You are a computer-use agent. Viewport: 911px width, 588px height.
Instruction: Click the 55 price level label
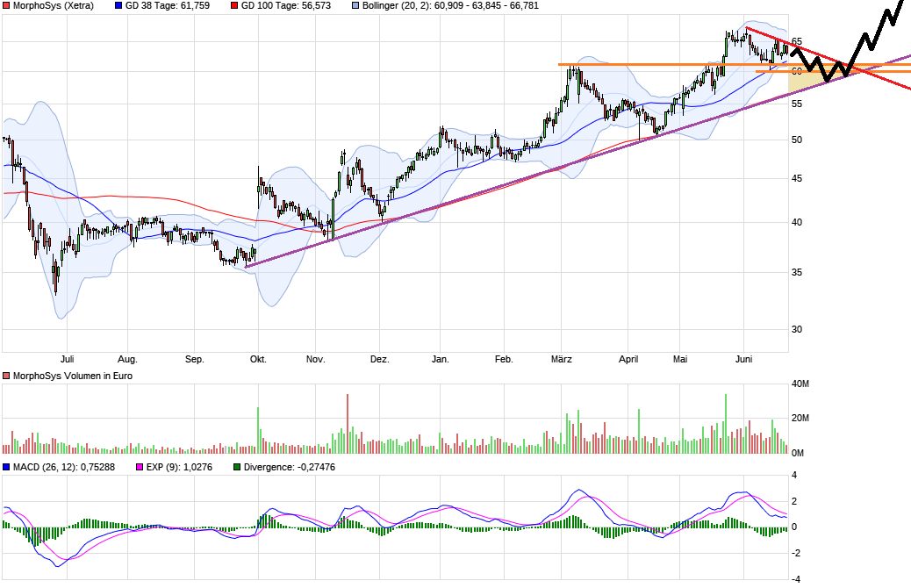797,104
